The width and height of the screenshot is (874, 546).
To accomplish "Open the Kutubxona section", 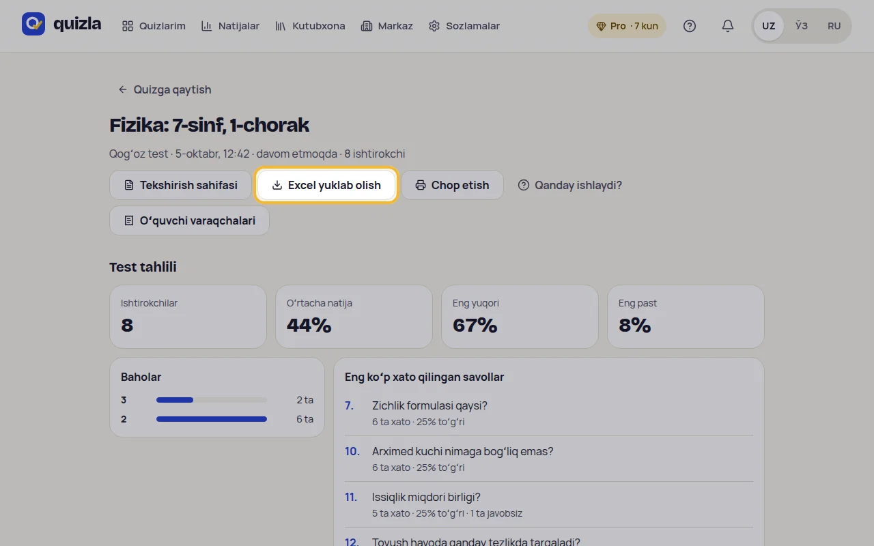I will [x=310, y=26].
